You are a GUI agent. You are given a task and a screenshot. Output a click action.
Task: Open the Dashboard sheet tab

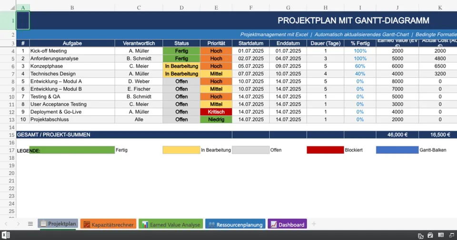[x=287, y=224]
